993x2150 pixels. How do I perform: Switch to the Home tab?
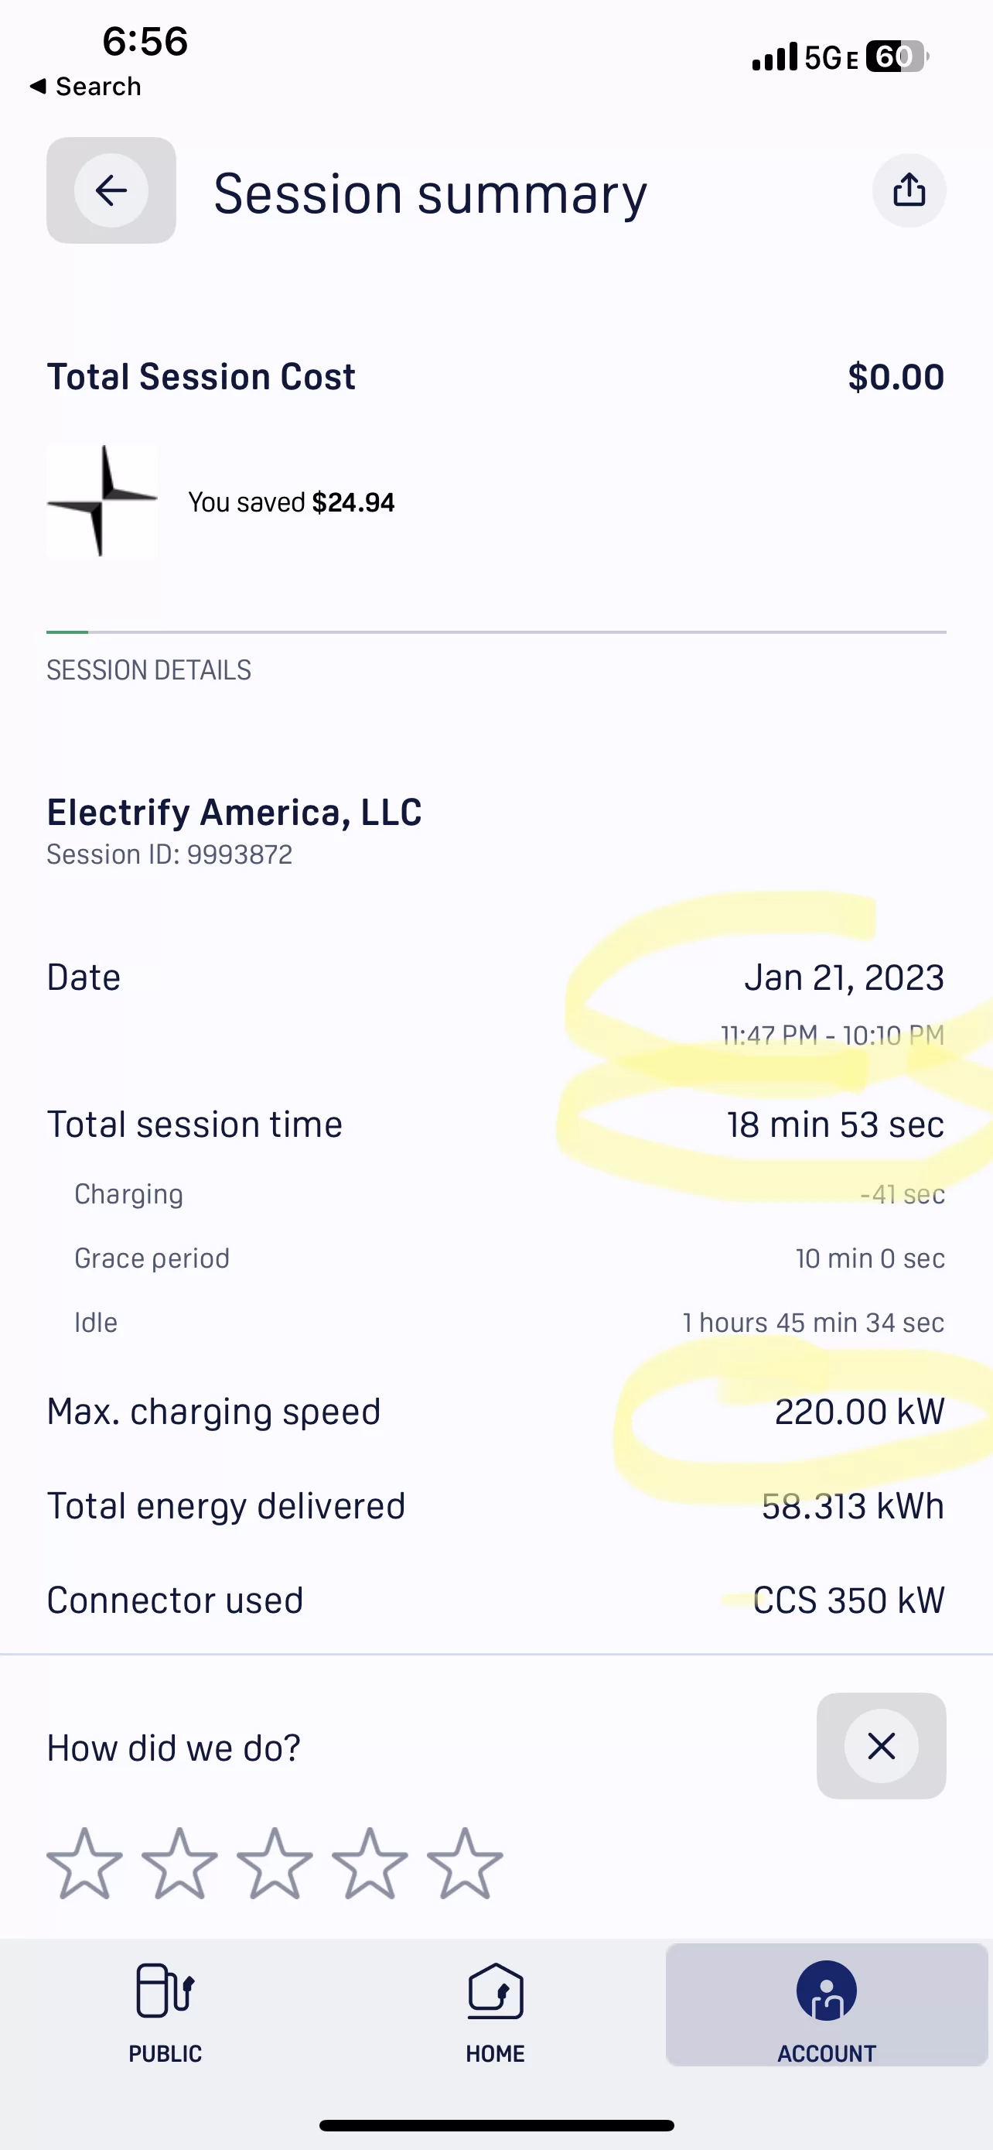[495, 2012]
